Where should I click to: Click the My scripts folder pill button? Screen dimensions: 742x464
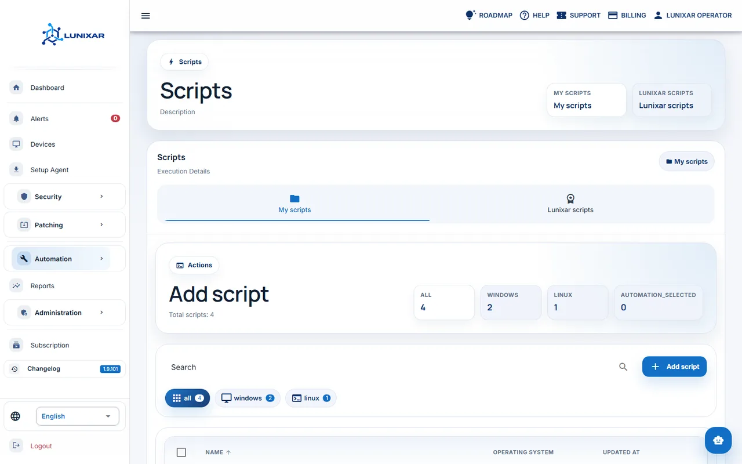pyautogui.click(x=687, y=161)
